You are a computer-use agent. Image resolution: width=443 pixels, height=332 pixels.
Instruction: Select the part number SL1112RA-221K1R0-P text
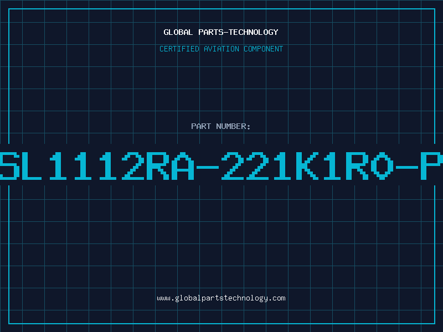point(221,166)
